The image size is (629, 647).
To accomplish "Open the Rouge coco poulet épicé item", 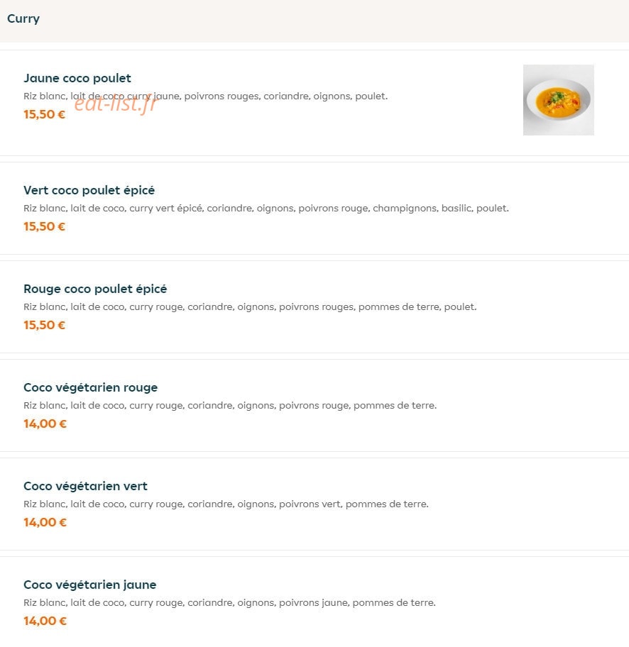I will 314,306.
